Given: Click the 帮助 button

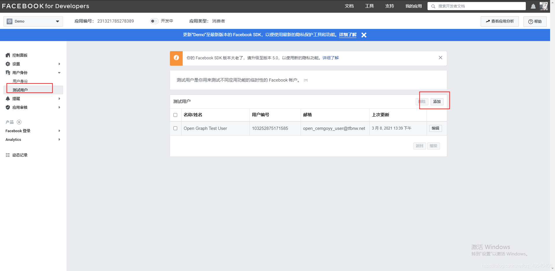Looking at the screenshot, I should tap(535, 21).
